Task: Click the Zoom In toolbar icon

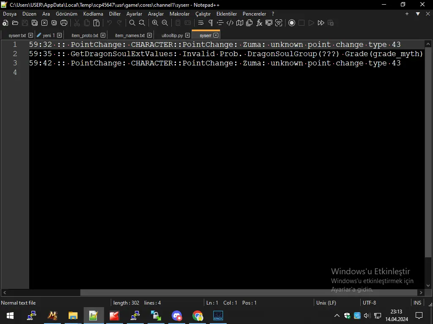Action: [155, 23]
